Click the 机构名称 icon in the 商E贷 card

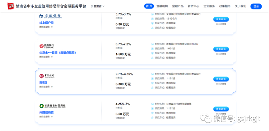pos(152,74)
